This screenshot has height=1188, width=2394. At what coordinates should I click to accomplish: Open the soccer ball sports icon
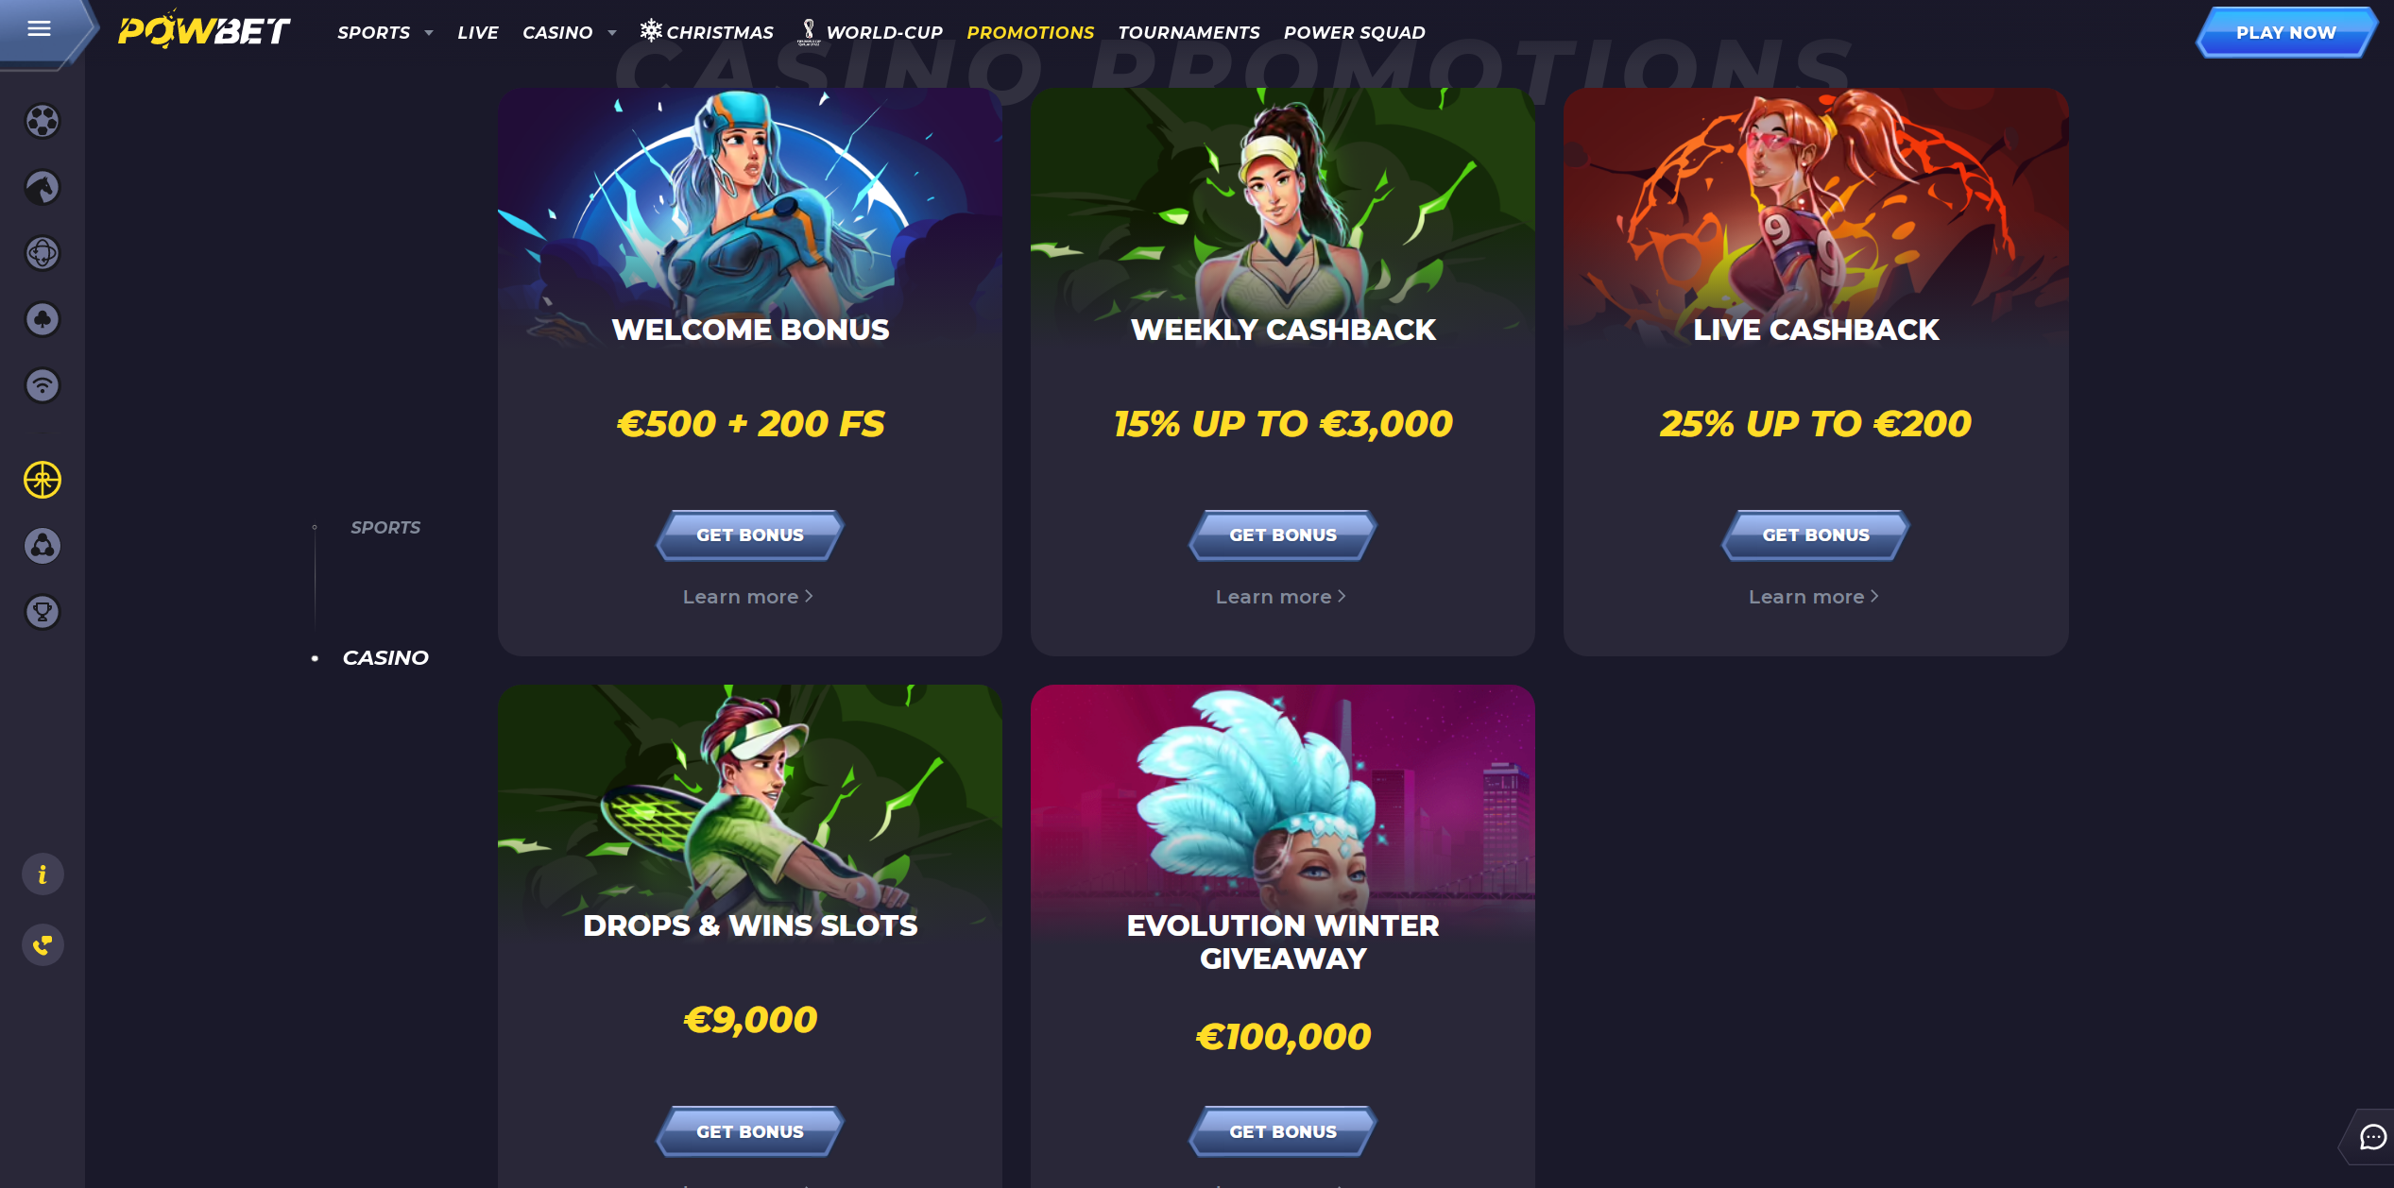click(x=43, y=121)
